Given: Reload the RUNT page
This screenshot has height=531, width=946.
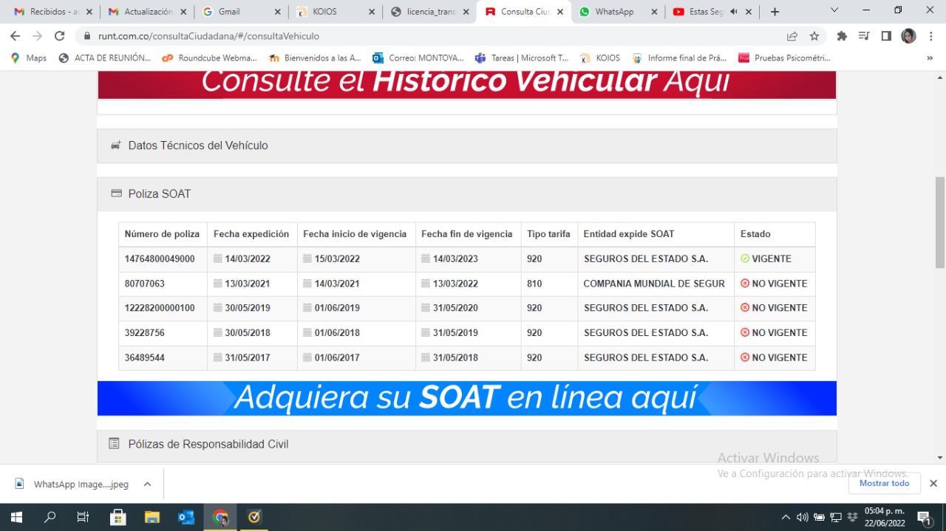Looking at the screenshot, I should (x=60, y=36).
